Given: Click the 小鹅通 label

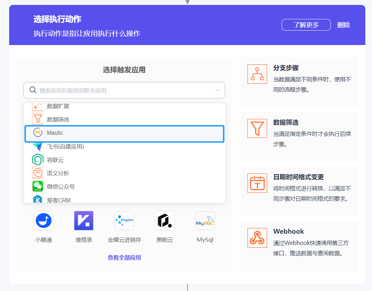Looking at the screenshot, I should (x=44, y=240).
